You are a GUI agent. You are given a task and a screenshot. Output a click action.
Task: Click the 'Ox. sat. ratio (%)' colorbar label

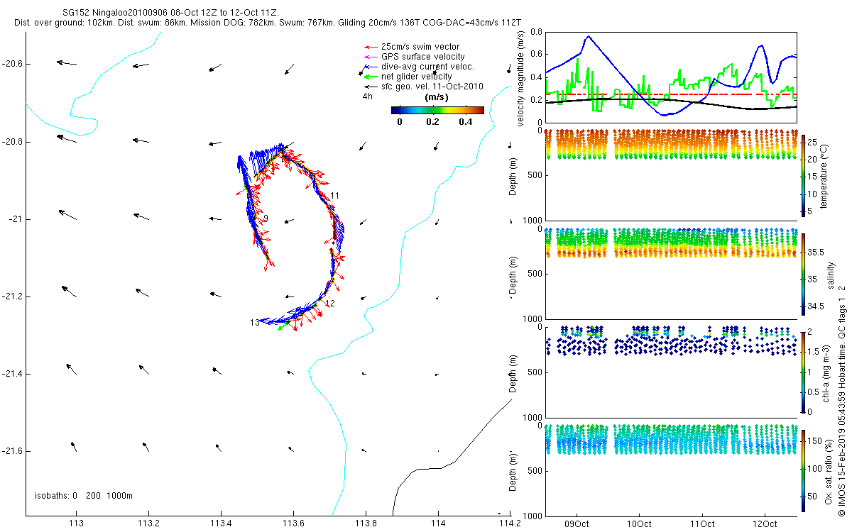[829, 471]
